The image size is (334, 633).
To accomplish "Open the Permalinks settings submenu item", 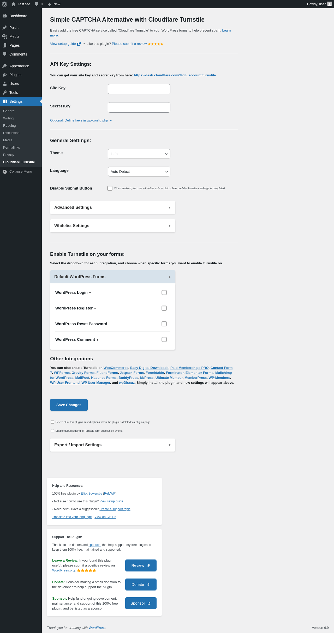I will click(x=11, y=148).
